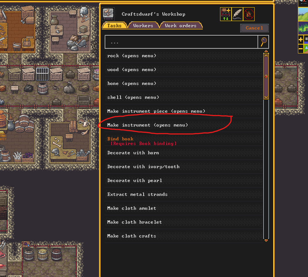Image resolution: width=308 pixels, height=277 pixels.
Task: Click the task list scrollbar thumb
Action: pos(266,77)
